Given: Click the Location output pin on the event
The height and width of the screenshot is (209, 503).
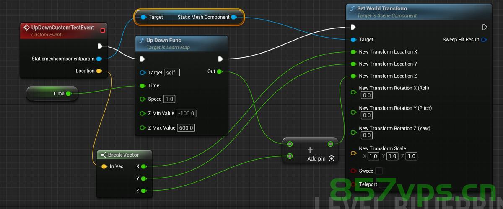Looking at the screenshot, I should click(x=99, y=71).
